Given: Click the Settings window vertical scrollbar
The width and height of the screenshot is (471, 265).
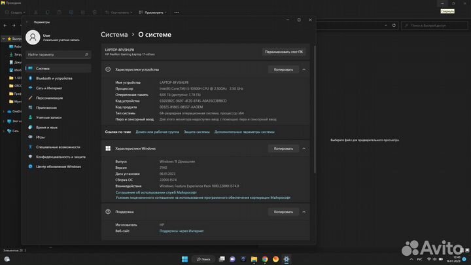Looking at the screenshot, I should point(315,109).
